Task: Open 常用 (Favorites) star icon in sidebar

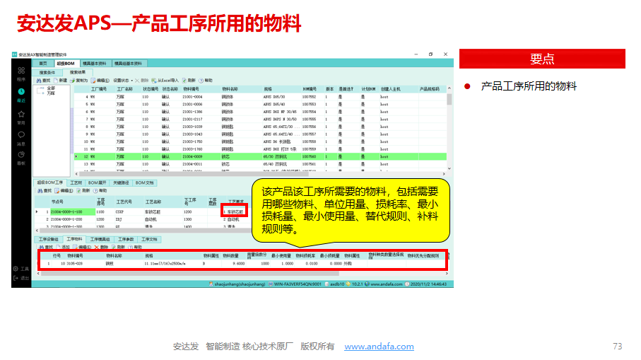Action: click(x=21, y=114)
